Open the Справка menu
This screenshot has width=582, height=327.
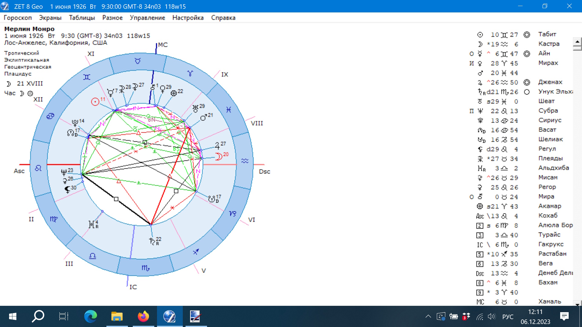(223, 18)
